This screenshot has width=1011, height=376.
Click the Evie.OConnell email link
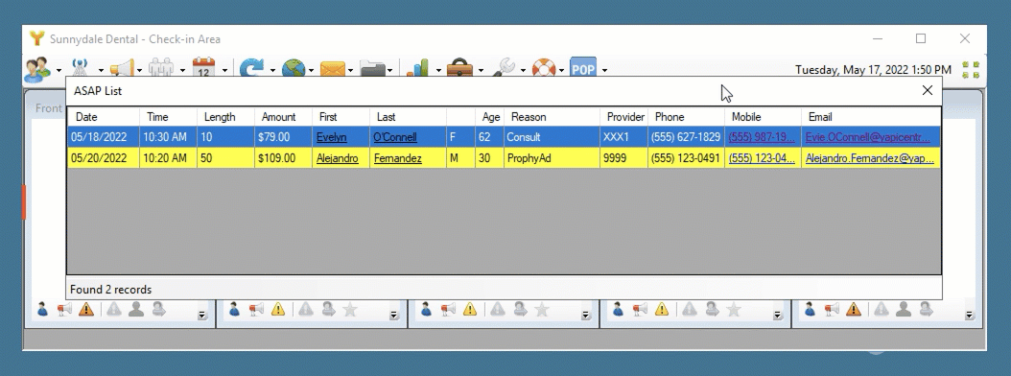868,137
